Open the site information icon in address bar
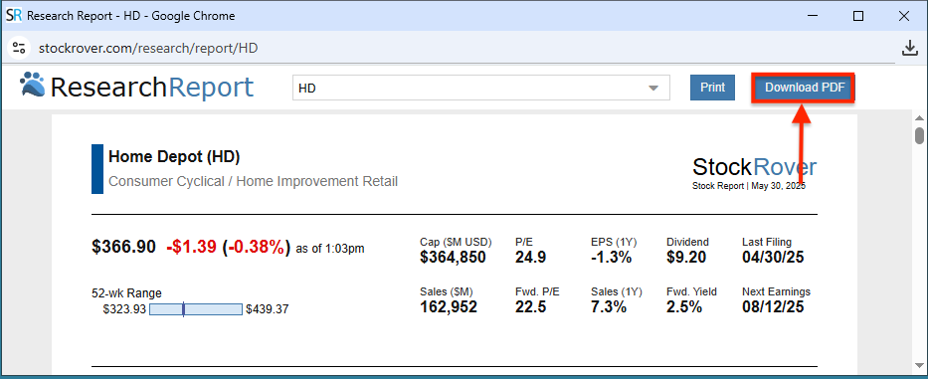Screen dimensions: 928x379 click(19, 48)
